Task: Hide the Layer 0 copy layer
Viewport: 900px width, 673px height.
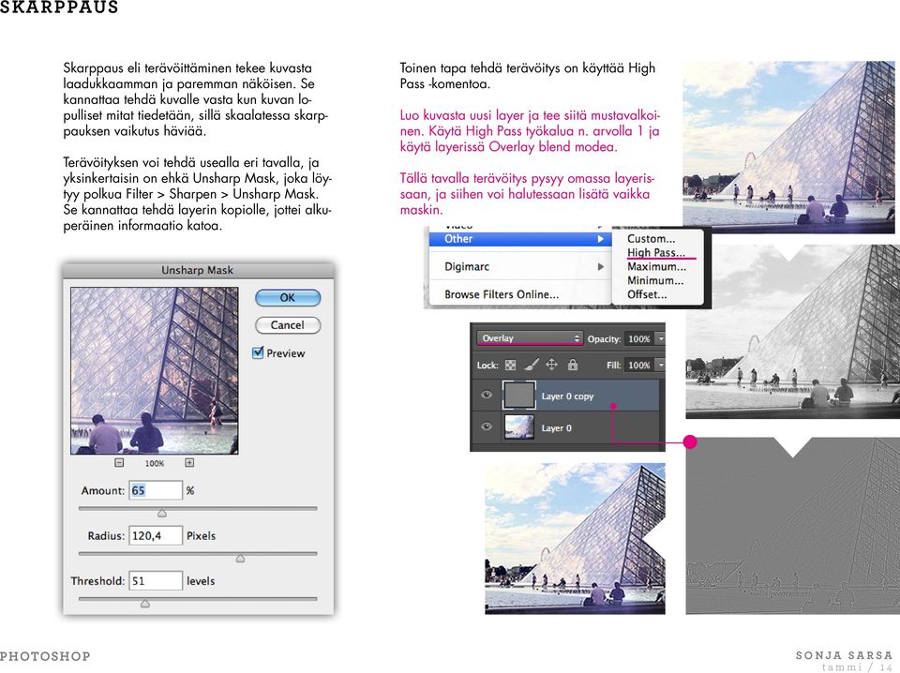Action: [x=487, y=395]
